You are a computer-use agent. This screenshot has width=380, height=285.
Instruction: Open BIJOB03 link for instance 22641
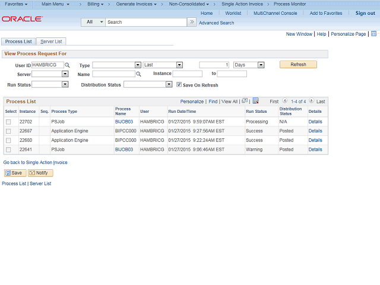point(124,150)
